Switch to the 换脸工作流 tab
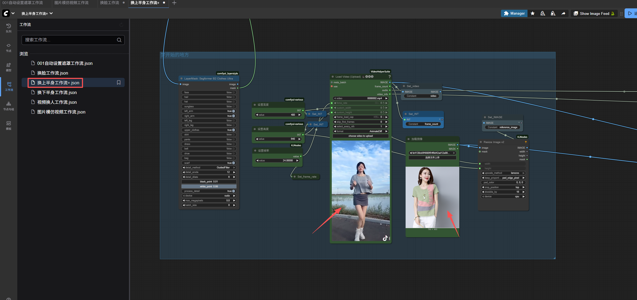Image resolution: width=637 pixels, height=300 pixels. (110, 3)
